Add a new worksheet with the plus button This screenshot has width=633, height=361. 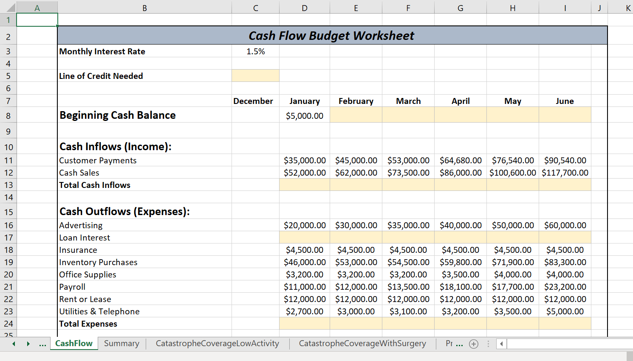coord(473,344)
